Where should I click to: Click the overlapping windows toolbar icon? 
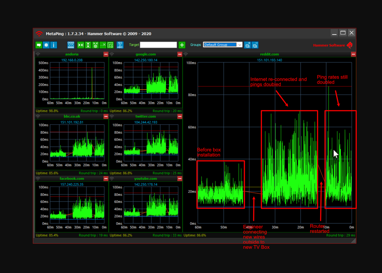[111, 45]
